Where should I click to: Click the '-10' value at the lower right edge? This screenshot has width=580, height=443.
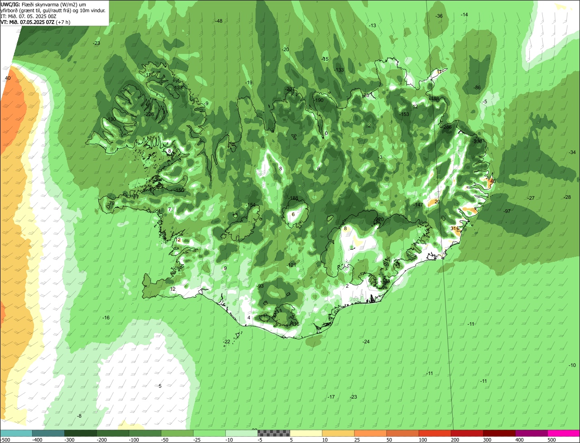(572, 365)
